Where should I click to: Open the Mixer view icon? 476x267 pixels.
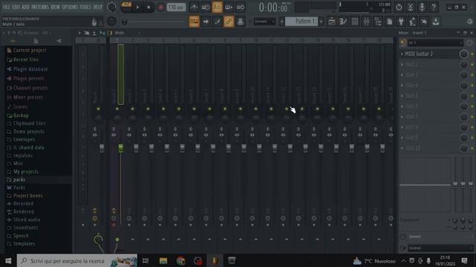click(x=367, y=22)
